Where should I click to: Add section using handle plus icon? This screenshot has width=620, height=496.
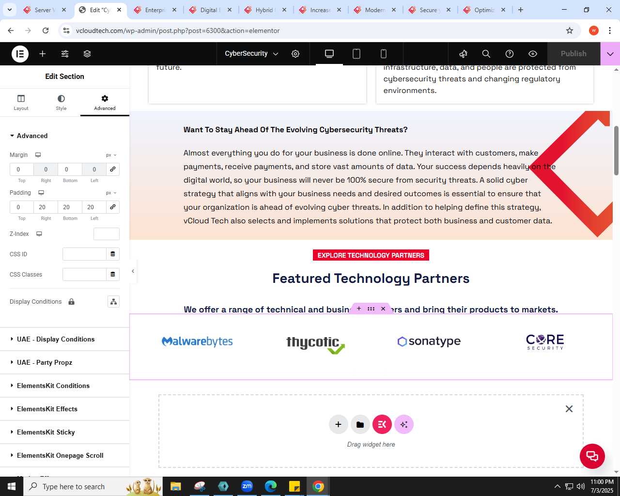click(359, 309)
